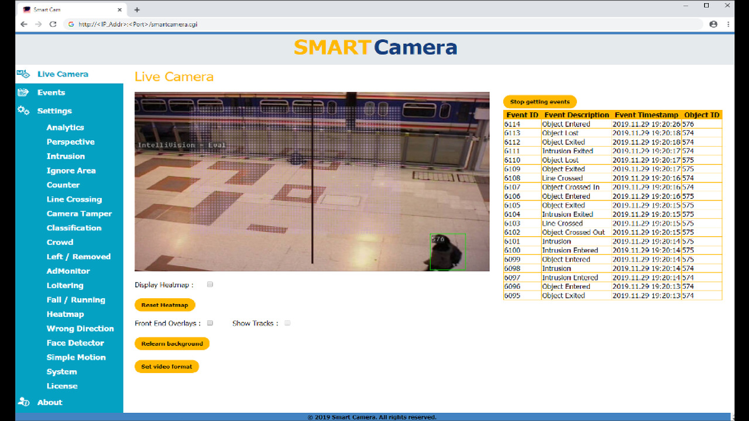Click the Live Camera sidebar icon

[x=23, y=74]
